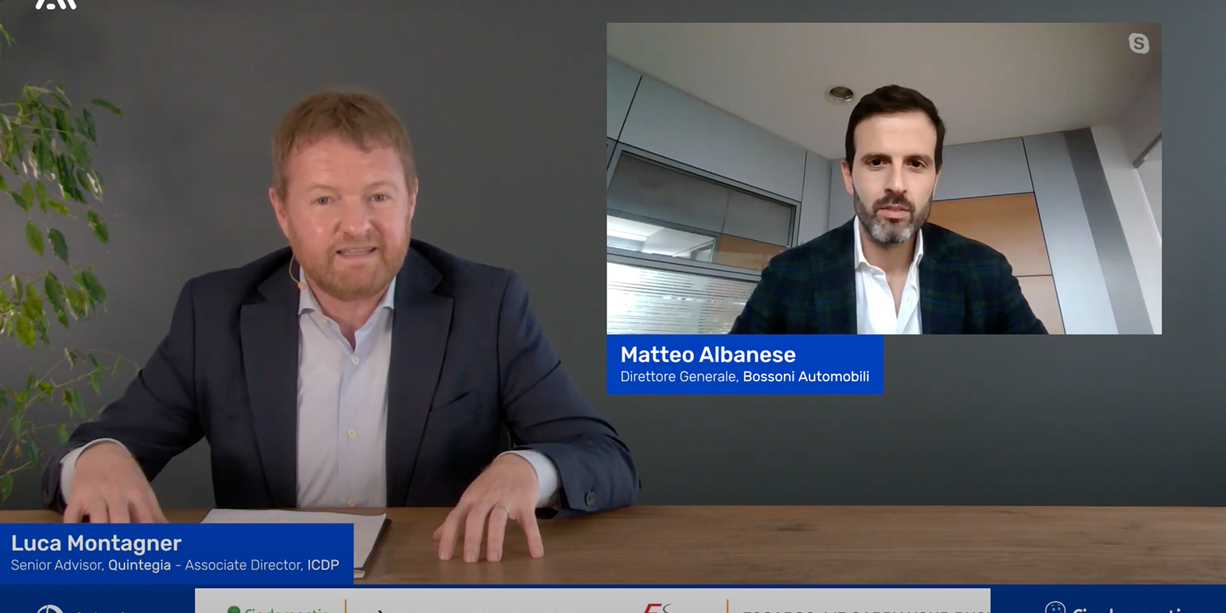
Task: Click the circular icon at bottom-left corner
Action: click(x=50, y=609)
